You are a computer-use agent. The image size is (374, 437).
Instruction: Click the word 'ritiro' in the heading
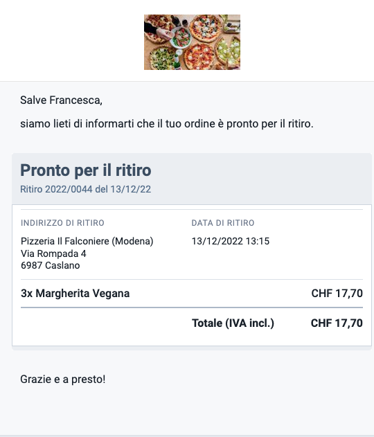133,170
